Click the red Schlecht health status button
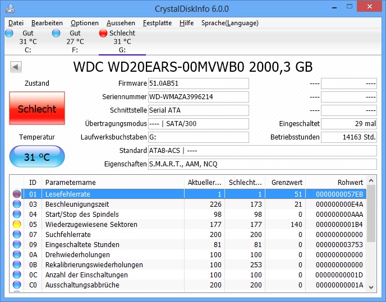The image size is (386, 302). tap(37, 108)
